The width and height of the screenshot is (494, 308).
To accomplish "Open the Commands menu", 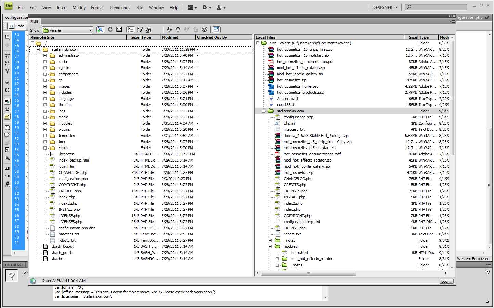I will [x=120, y=7].
